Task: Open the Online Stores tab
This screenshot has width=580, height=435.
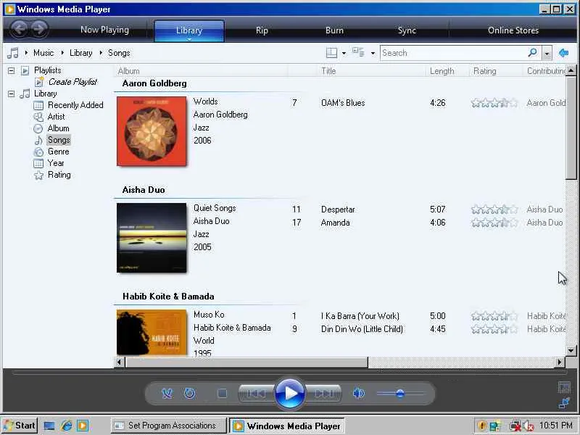Action: pos(513,30)
